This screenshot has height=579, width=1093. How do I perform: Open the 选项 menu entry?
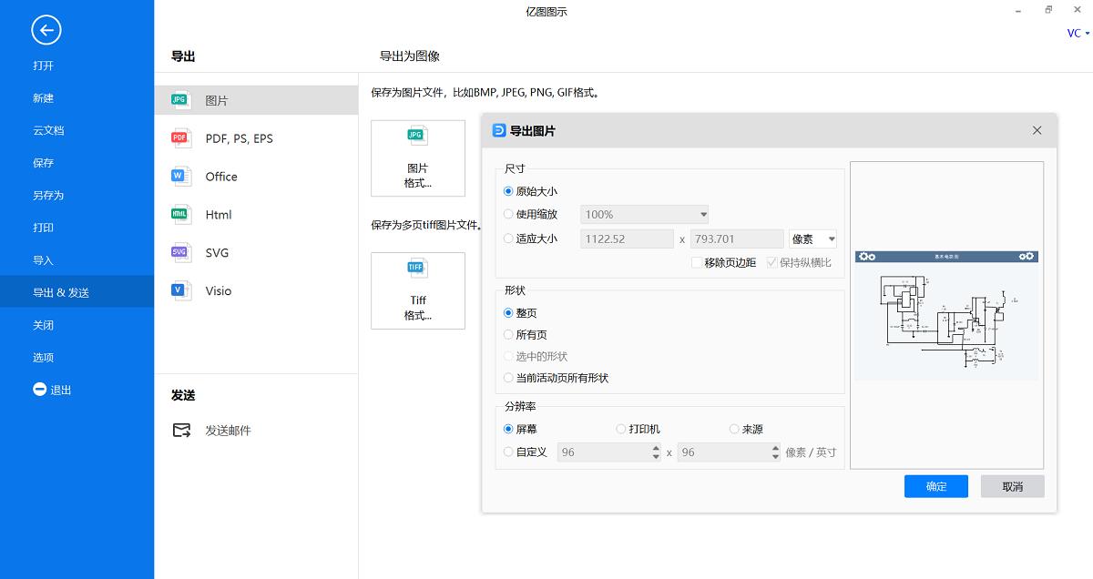[43, 357]
